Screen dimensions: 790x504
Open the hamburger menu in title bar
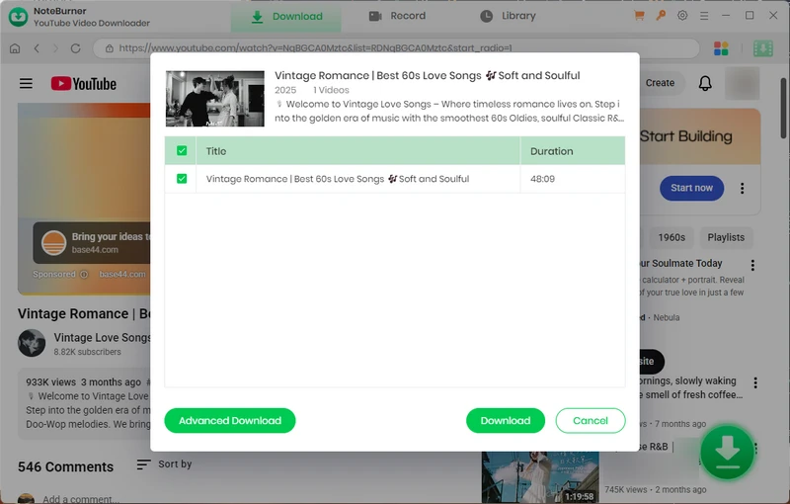704,16
